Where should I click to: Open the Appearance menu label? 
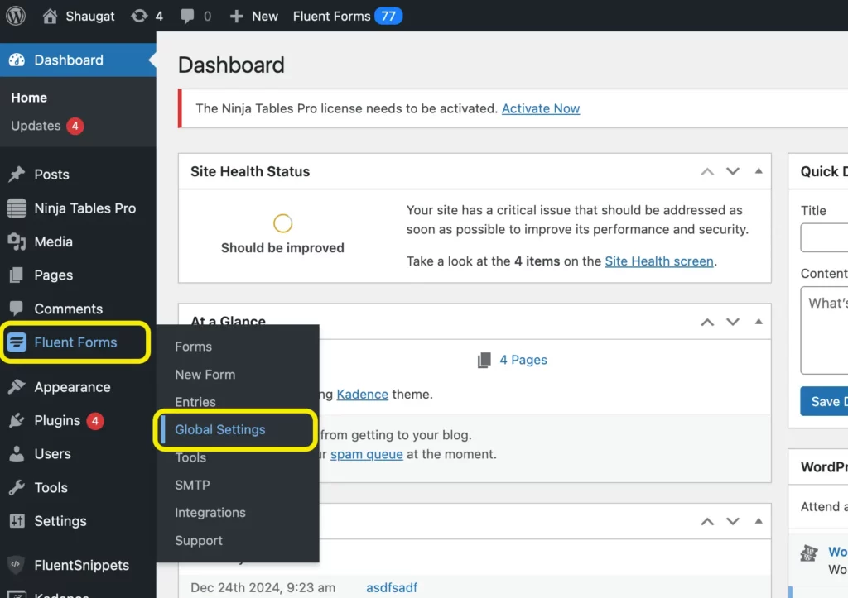pyautogui.click(x=73, y=387)
